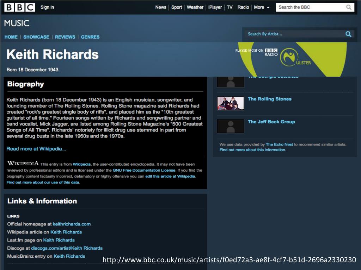
Task: Open The Jeff Beck Group placeholder thumbnail
Action: (x=231, y=126)
